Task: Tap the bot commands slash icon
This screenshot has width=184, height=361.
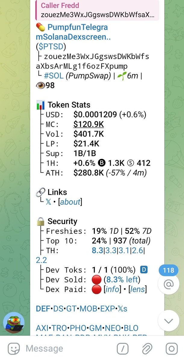Action: (x=123, y=349)
